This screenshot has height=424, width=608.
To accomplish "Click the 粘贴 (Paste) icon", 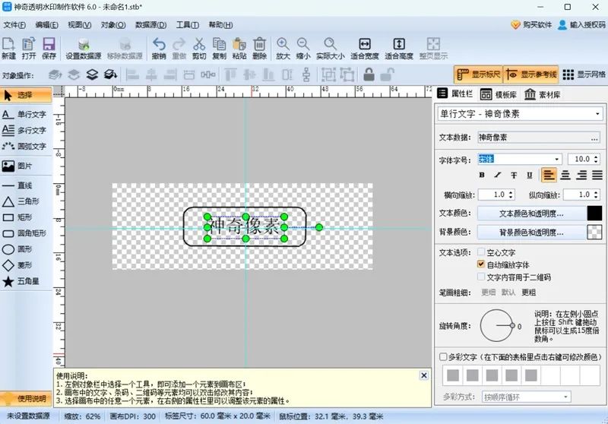I will (x=239, y=48).
